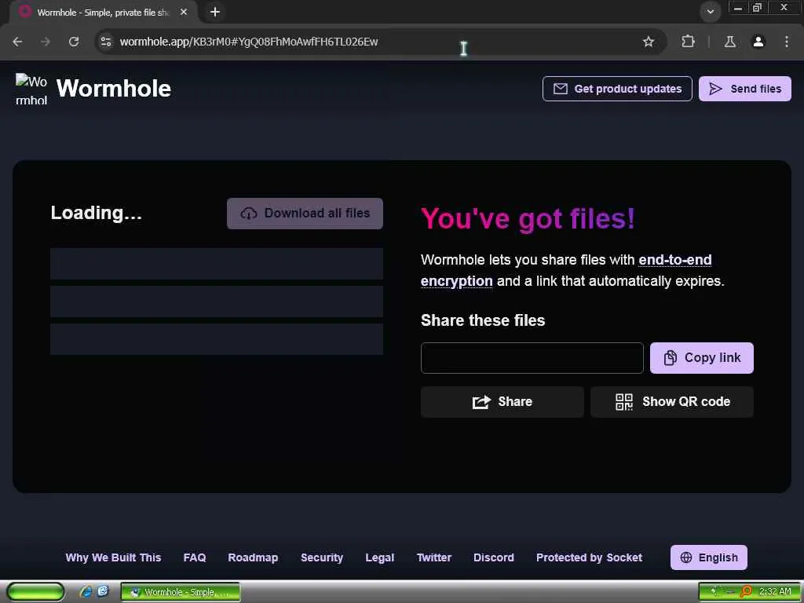Click the Wormhole logo image
Screen dimensions: 804x603
[31, 89]
